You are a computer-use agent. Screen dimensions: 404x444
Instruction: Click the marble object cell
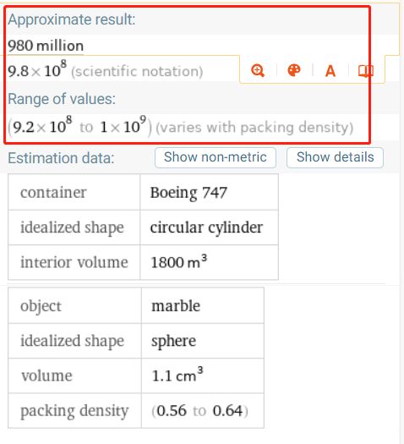tap(203, 305)
